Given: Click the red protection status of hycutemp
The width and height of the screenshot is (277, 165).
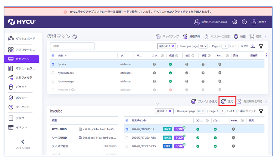Looking at the screenshot, I should pyautogui.click(x=170, y=90).
